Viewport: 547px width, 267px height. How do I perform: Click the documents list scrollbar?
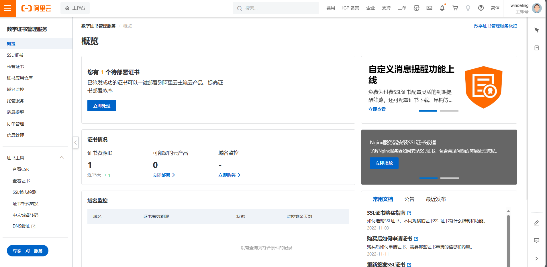pos(509,240)
